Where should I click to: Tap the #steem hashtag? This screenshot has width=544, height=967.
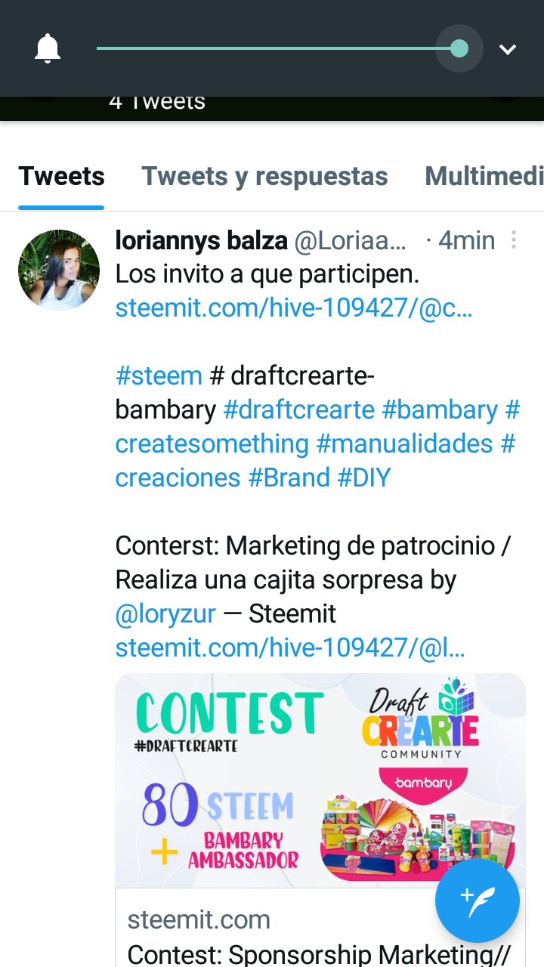click(159, 375)
